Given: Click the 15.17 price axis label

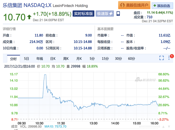Looking at the screenshot, I should [x=14, y=74].
